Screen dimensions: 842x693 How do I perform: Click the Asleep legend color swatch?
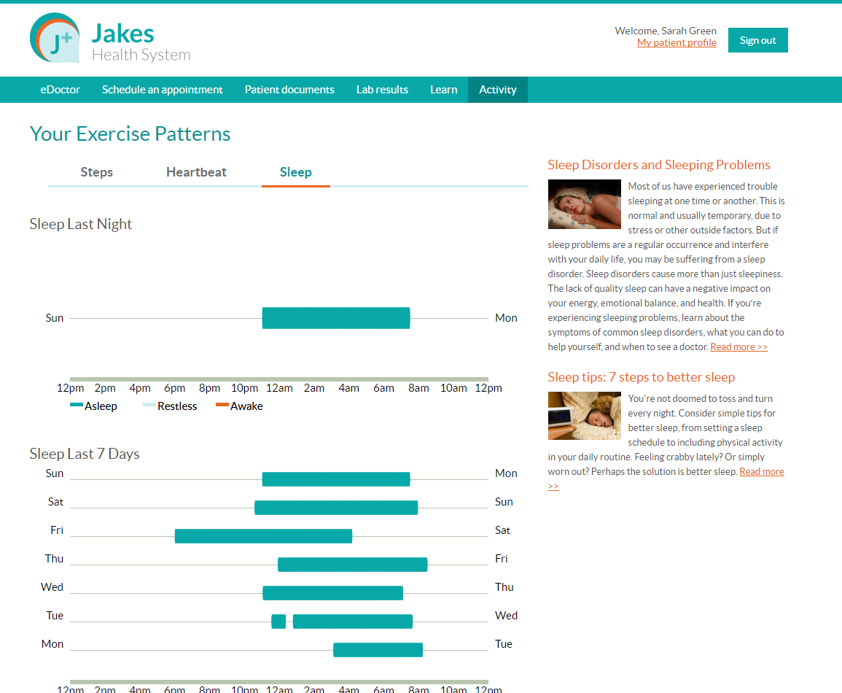77,405
